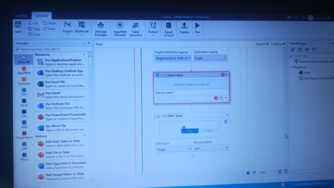Undo the last action
The height and width of the screenshot is (188, 334).
(x=50, y=23)
